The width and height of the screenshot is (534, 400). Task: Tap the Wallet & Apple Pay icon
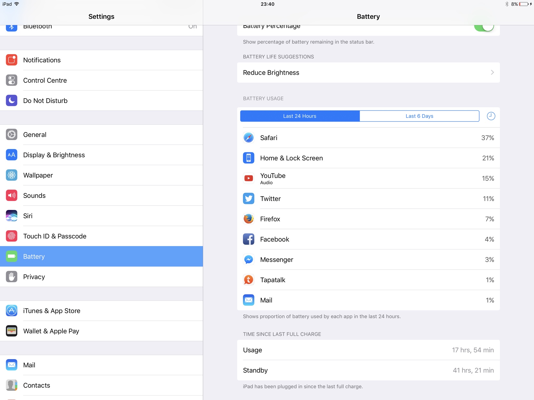[x=12, y=331]
